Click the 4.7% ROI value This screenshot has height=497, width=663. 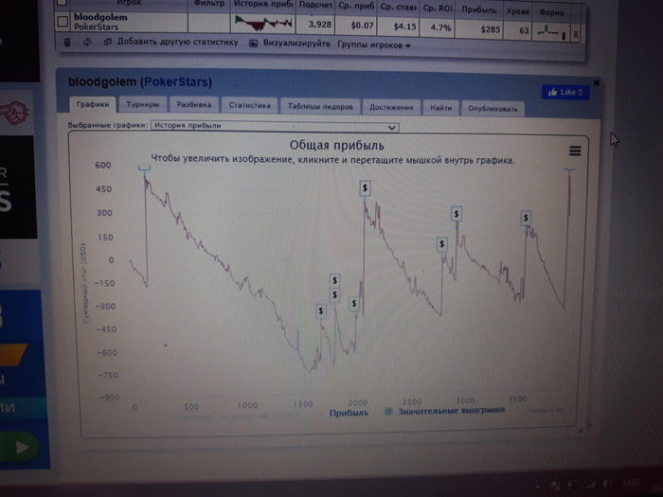click(440, 27)
